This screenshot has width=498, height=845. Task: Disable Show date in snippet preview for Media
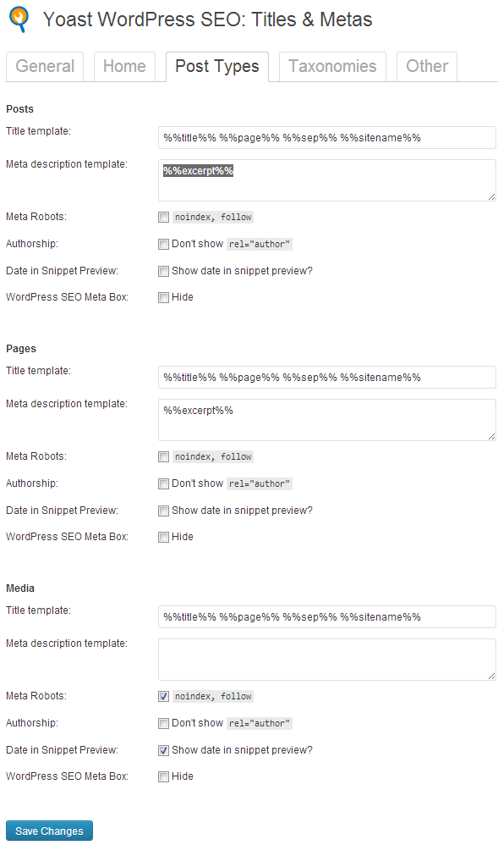pyautogui.click(x=164, y=750)
